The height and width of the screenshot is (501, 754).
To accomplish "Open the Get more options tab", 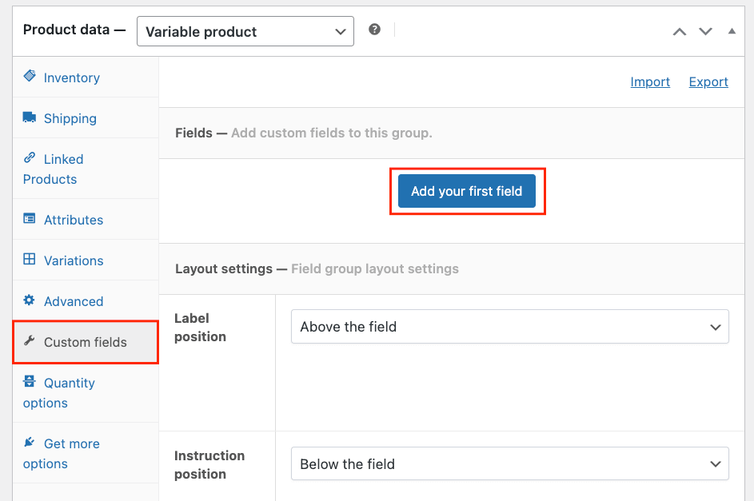I will pos(86,453).
